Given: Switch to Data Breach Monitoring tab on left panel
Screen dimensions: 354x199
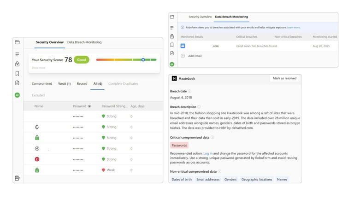Looking at the screenshot, I should tap(84, 42).
